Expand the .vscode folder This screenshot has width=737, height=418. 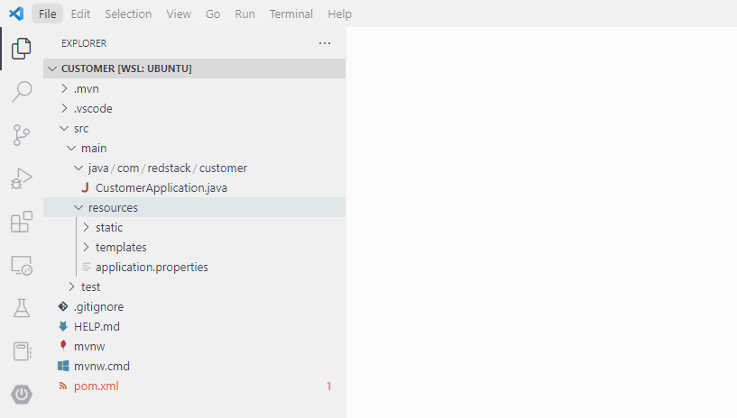92,108
